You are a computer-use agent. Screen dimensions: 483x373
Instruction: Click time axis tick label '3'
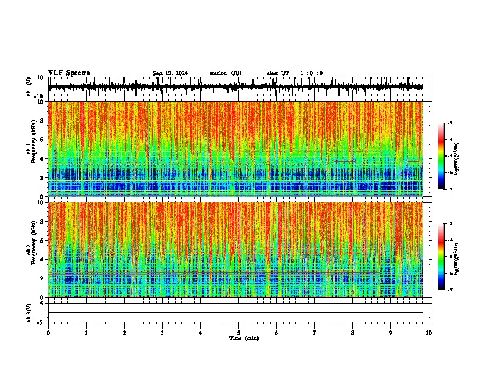(162, 333)
